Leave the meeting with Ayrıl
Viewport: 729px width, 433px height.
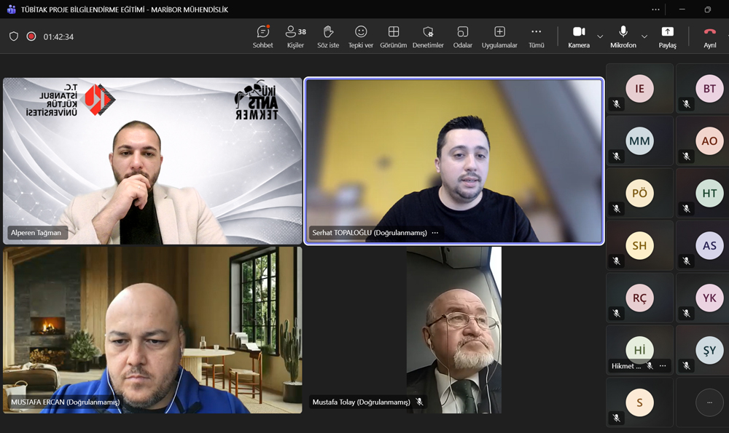click(709, 36)
